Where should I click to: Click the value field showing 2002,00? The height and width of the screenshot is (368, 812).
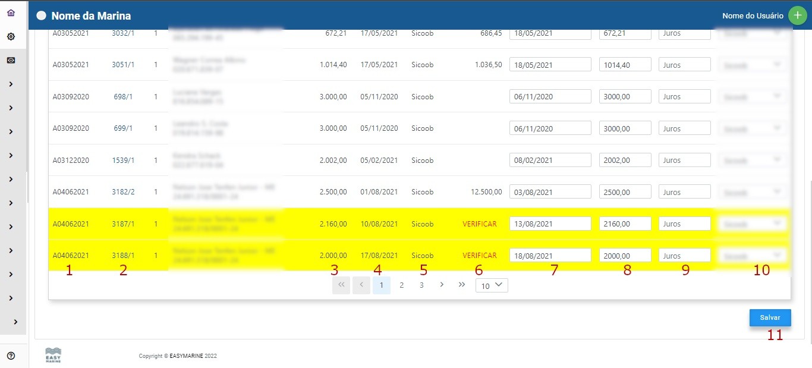coord(625,161)
